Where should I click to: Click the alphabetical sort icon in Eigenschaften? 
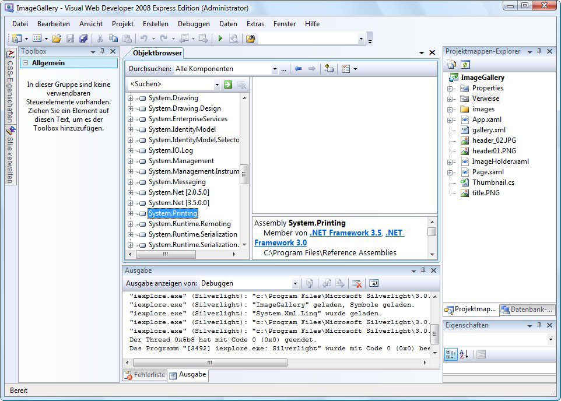pos(464,354)
